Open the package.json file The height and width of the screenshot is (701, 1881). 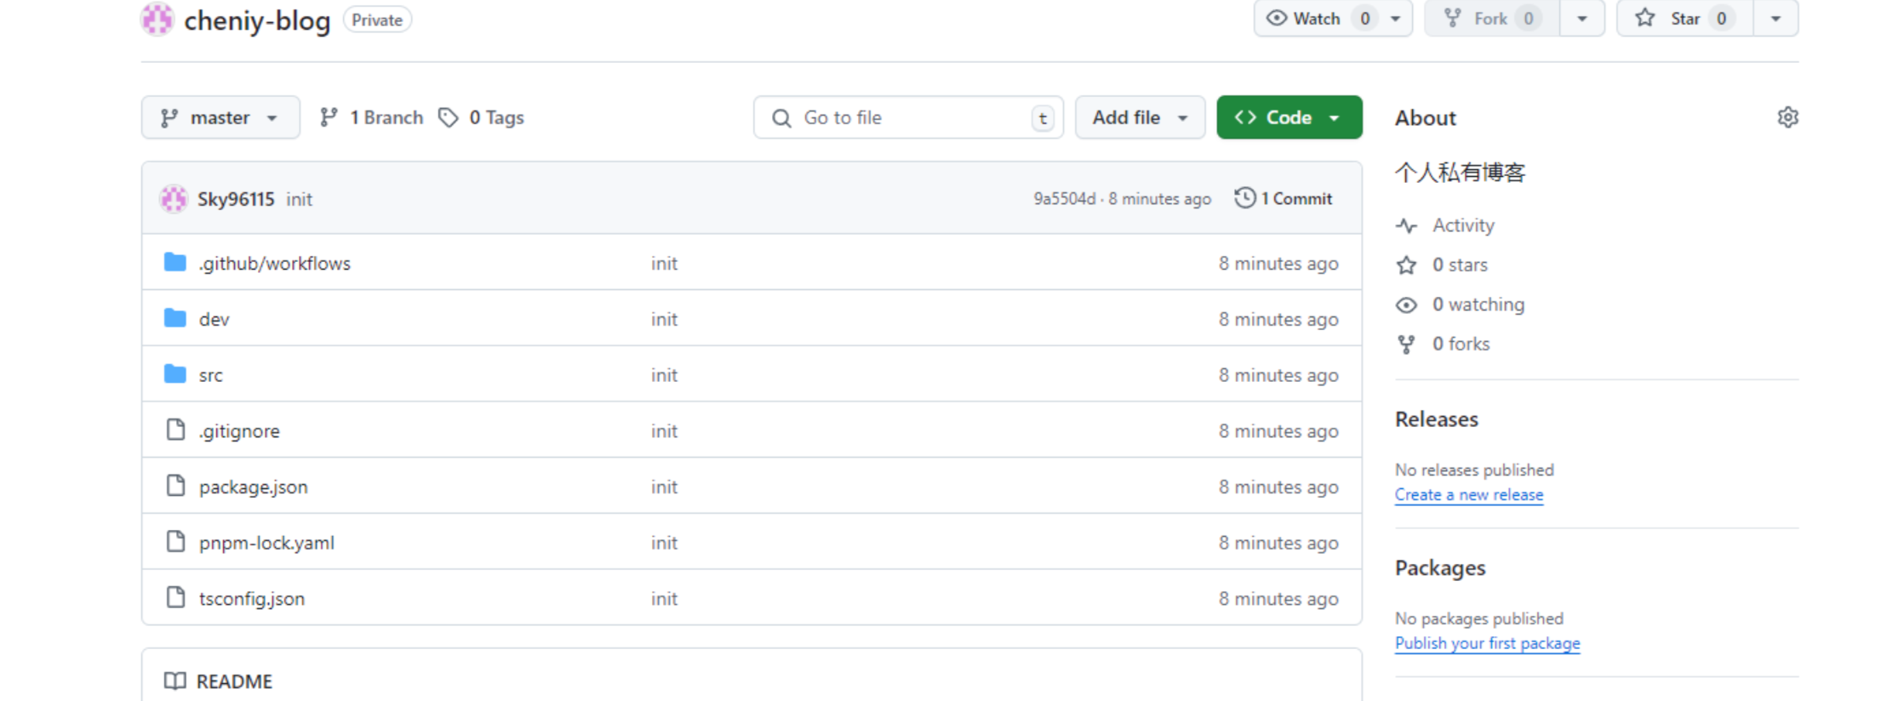click(254, 487)
